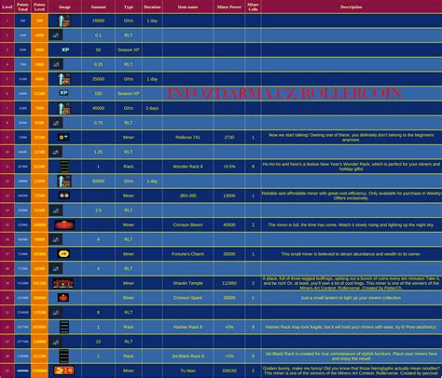Select the "Fortune's Charm" item name cell
Image resolution: width=442 pixels, height=378 pixels.
187,254
